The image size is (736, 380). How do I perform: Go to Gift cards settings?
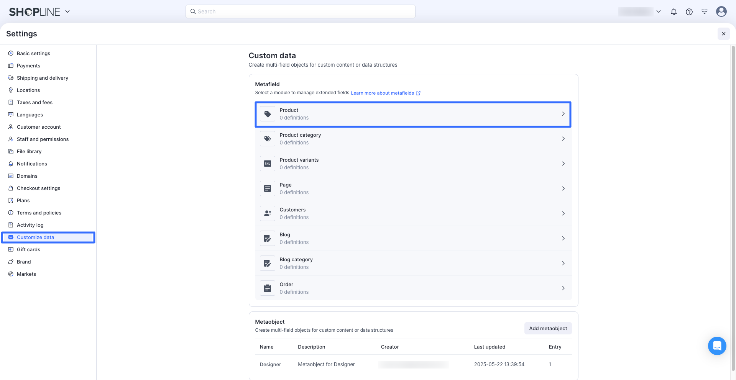point(28,249)
